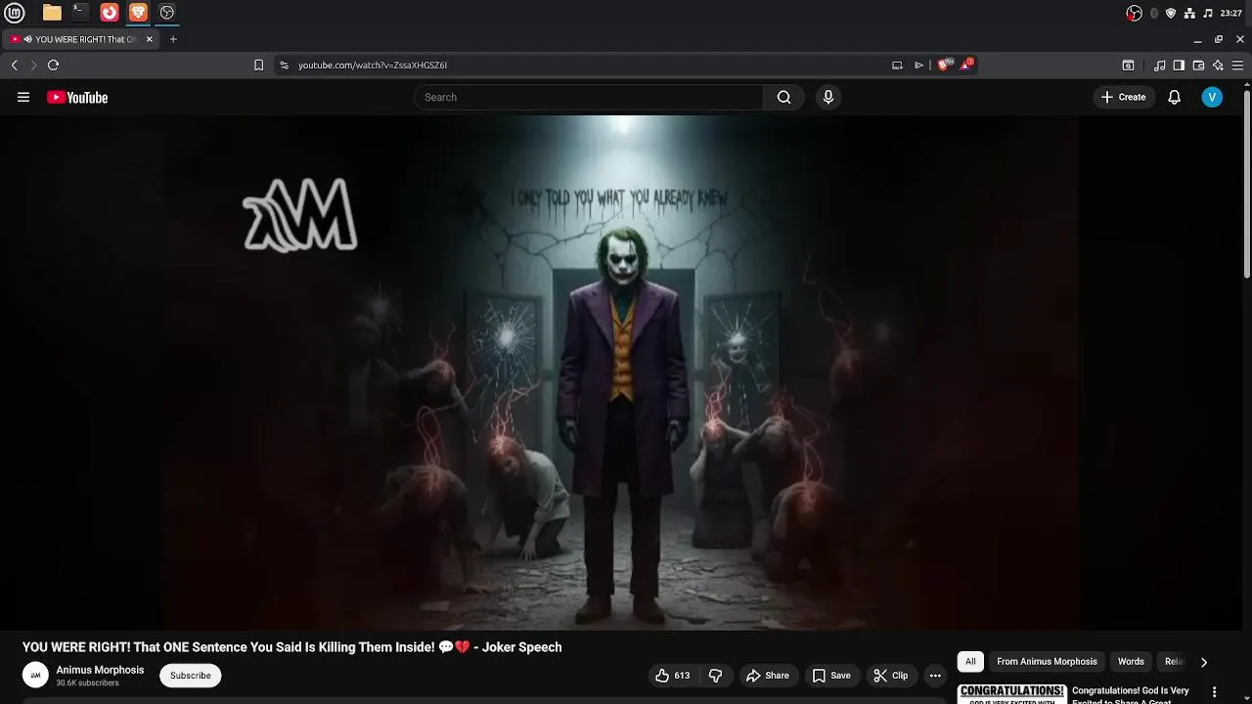Open Brave main hamburger menu

pyautogui.click(x=1237, y=65)
